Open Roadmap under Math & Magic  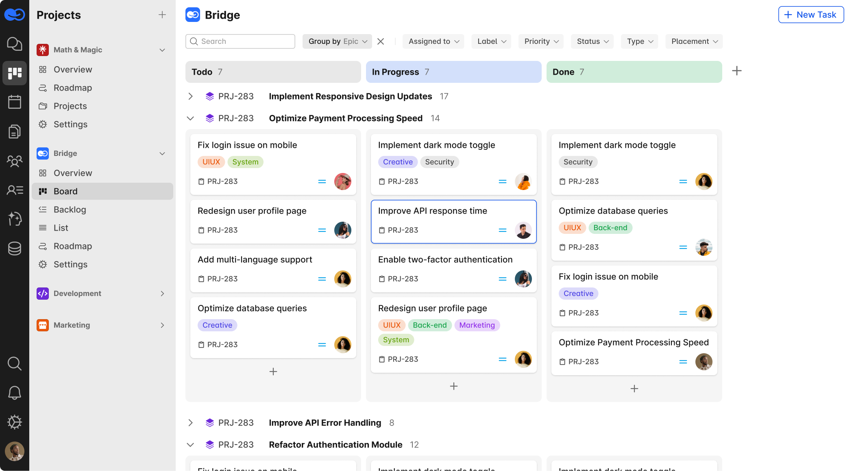[73, 88]
